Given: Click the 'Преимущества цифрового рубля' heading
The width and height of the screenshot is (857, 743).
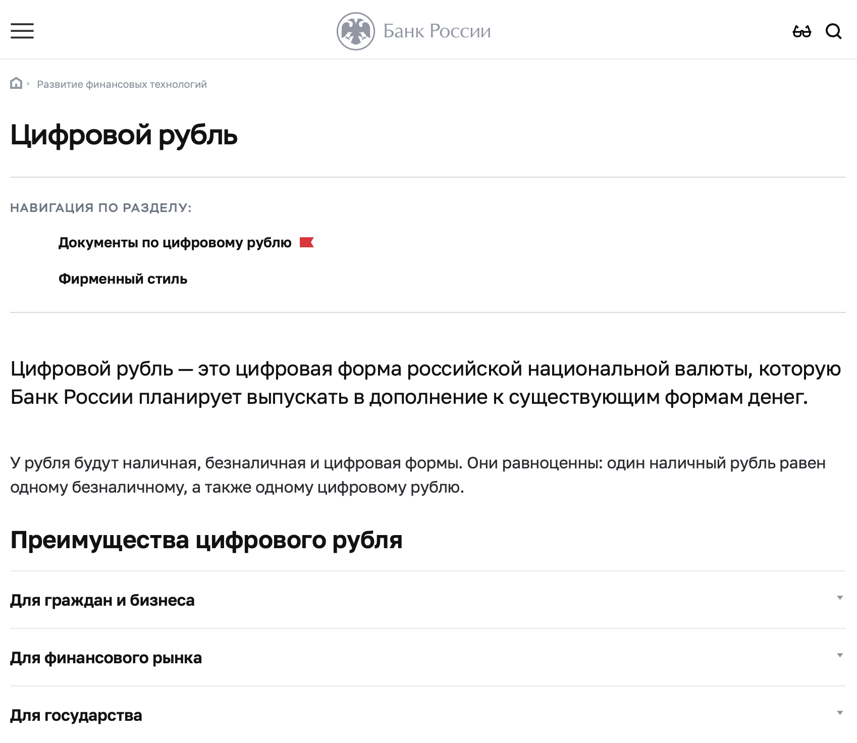Looking at the screenshot, I should click(x=206, y=540).
